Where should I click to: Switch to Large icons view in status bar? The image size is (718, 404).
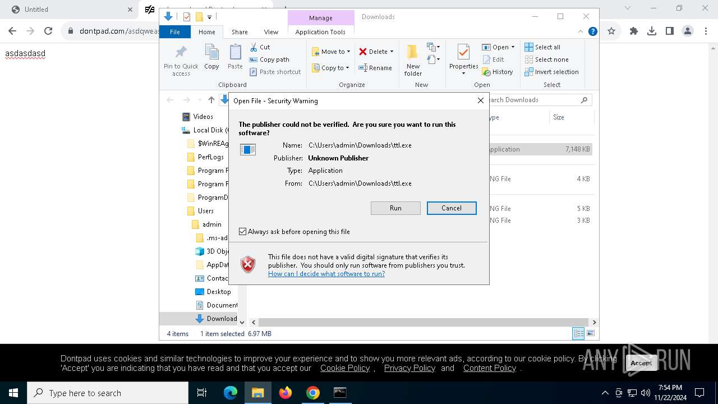click(x=590, y=334)
